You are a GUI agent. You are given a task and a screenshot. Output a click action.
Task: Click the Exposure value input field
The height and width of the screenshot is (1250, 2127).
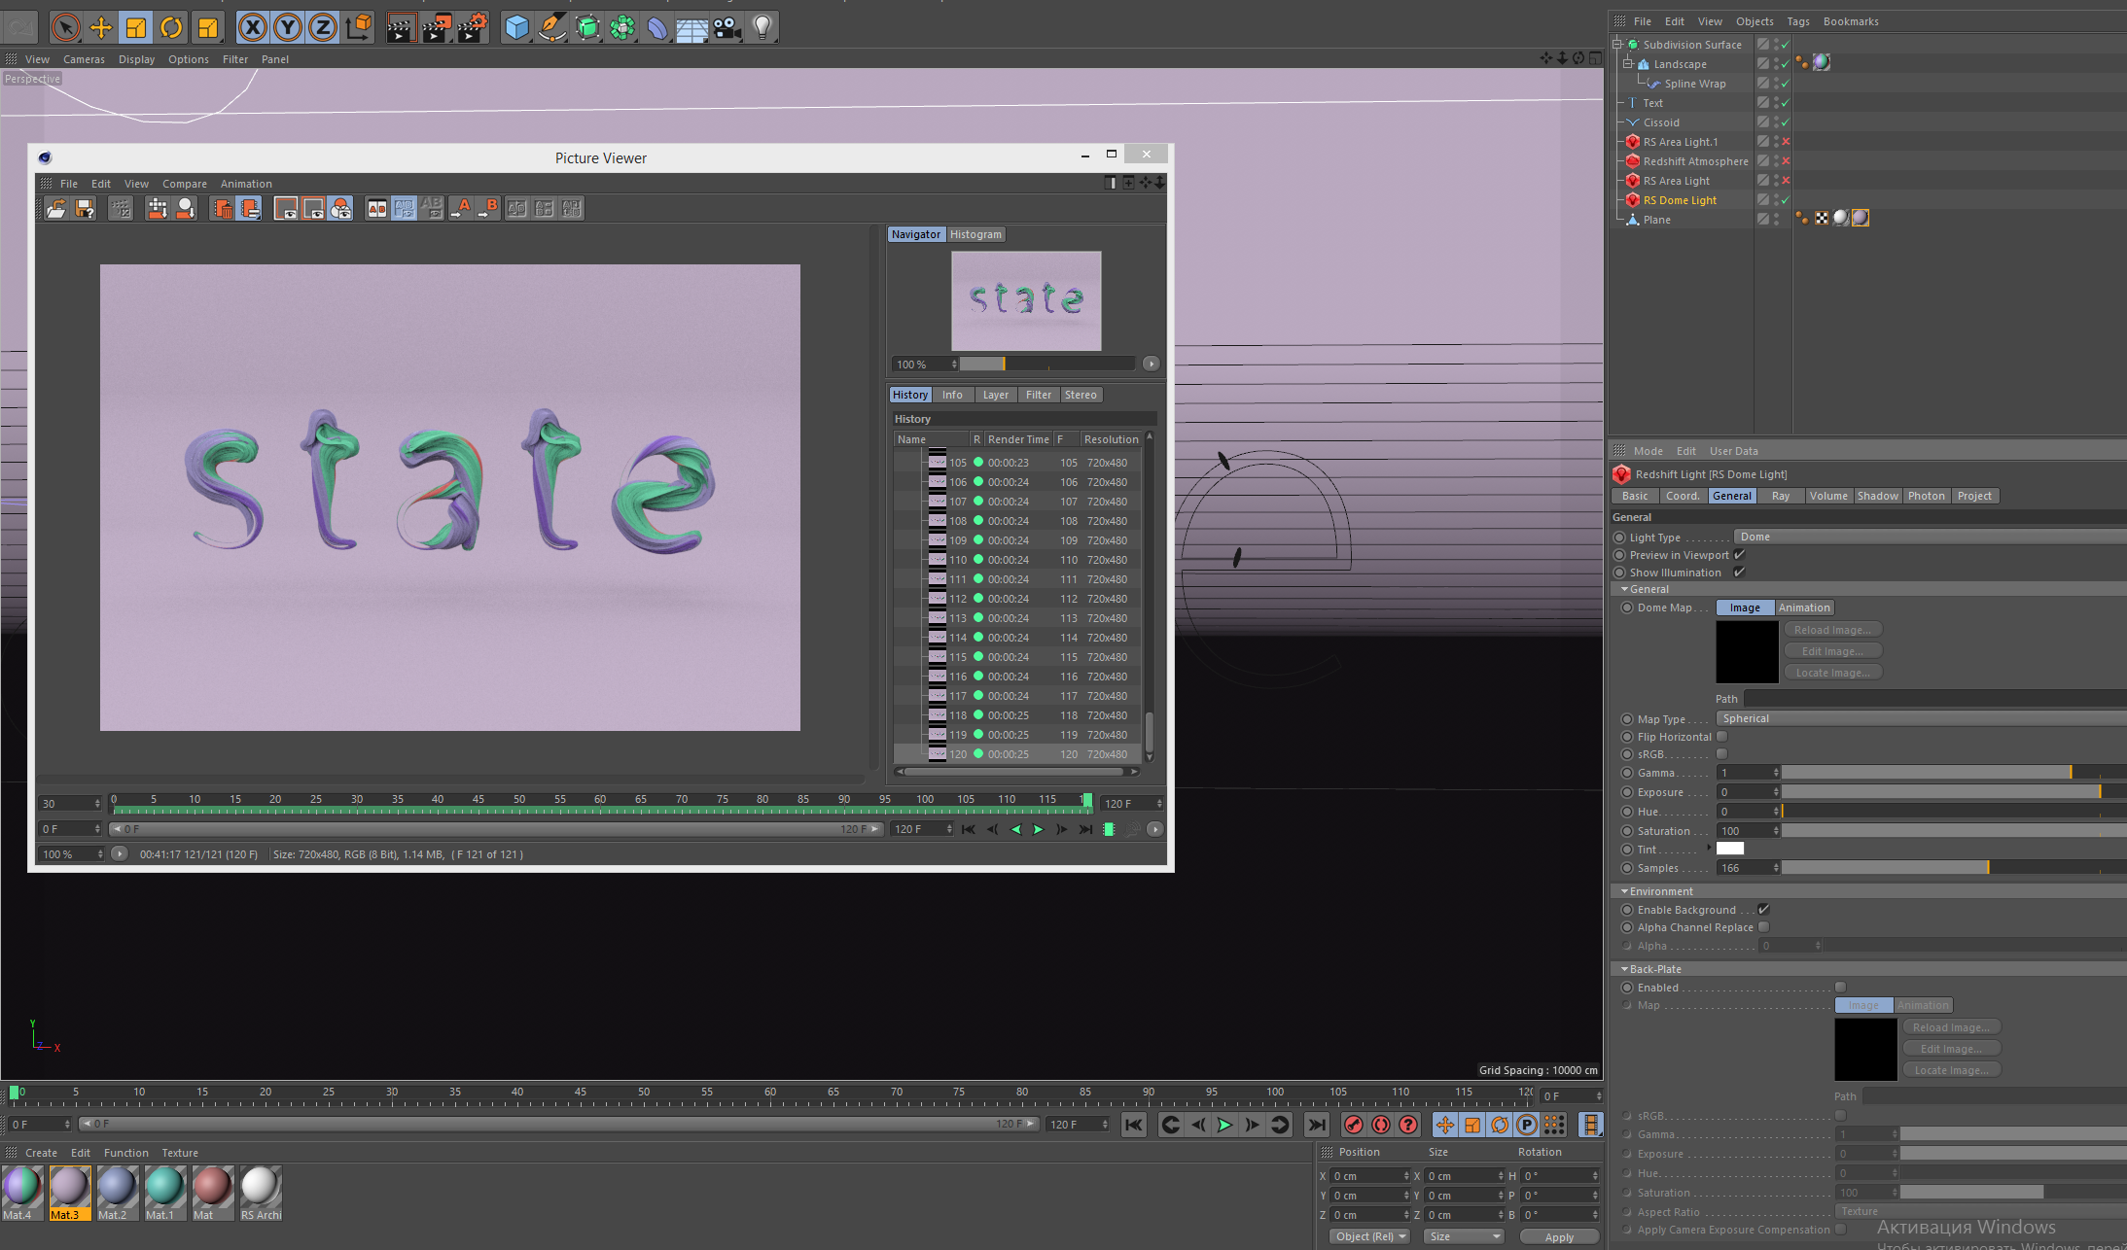pyautogui.click(x=1748, y=792)
